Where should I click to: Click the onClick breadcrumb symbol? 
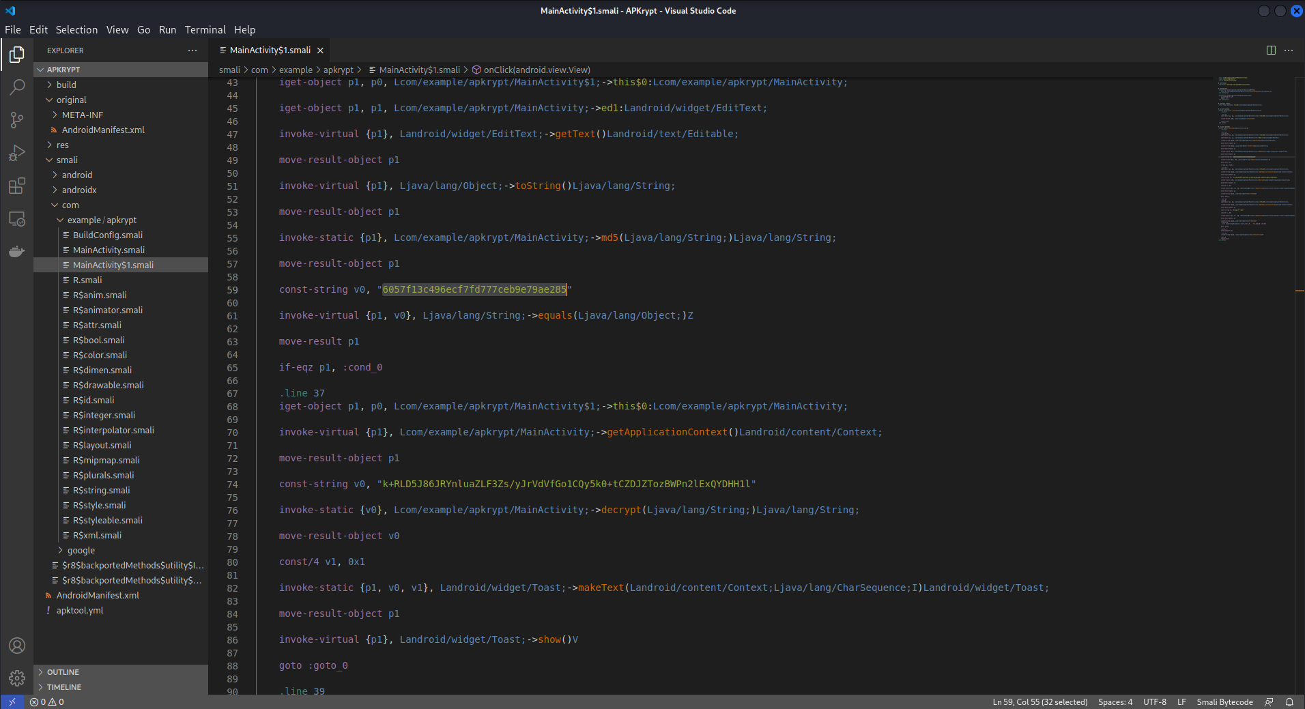531,70
